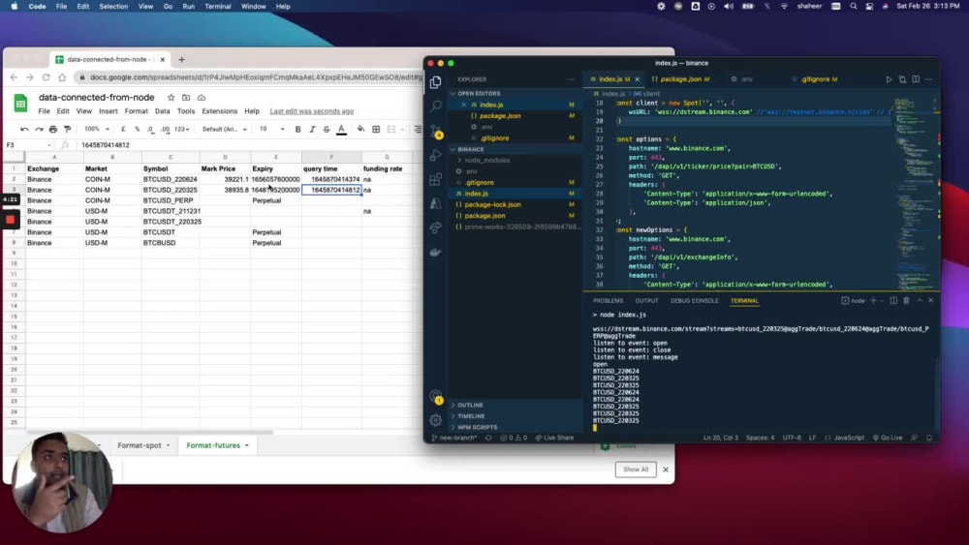
Task: Expand the NPM SCRIPTS section
Action: click(x=477, y=427)
